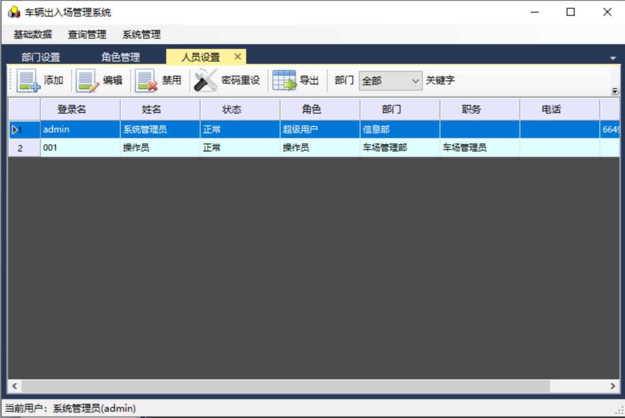
Task: Open the 基础数据 menu
Action: pyautogui.click(x=33, y=35)
